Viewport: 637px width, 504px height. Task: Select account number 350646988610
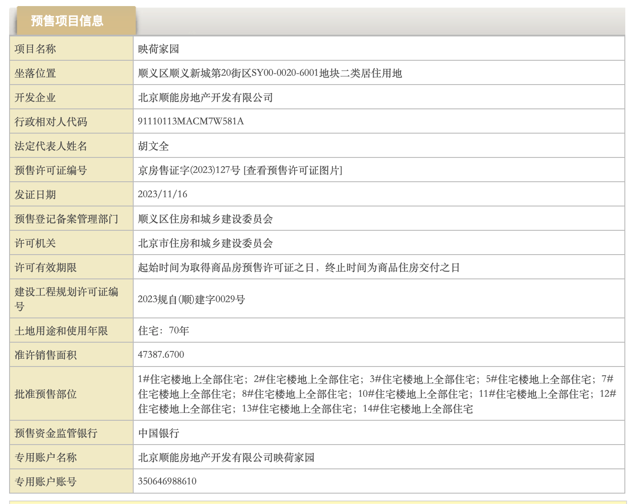tap(167, 481)
